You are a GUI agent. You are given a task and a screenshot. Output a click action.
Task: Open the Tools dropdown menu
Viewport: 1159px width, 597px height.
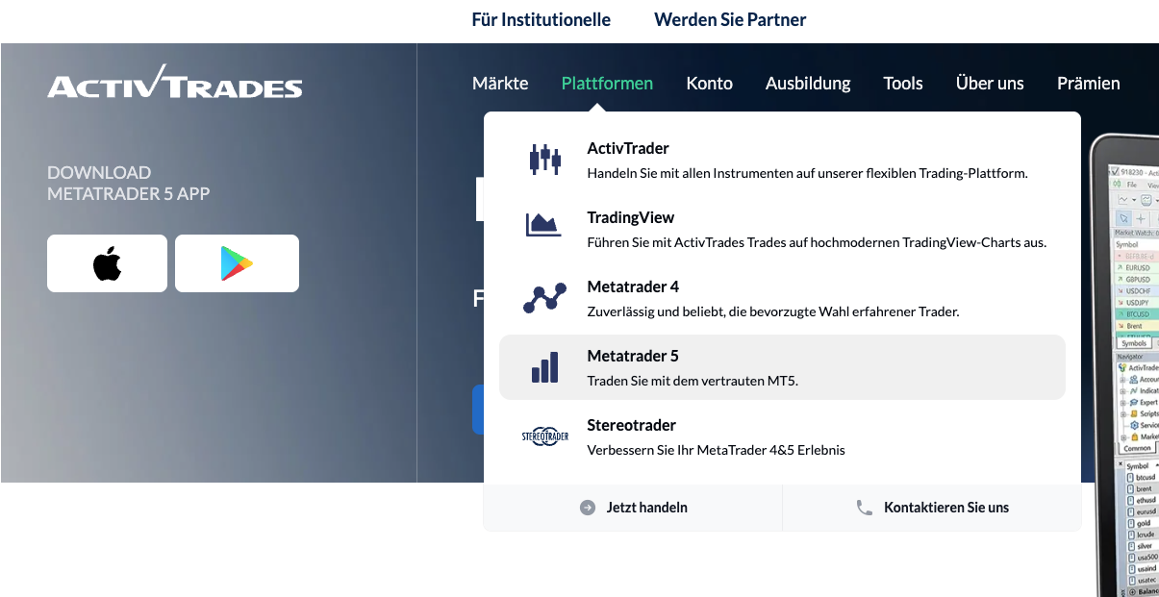pyautogui.click(x=902, y=84)
